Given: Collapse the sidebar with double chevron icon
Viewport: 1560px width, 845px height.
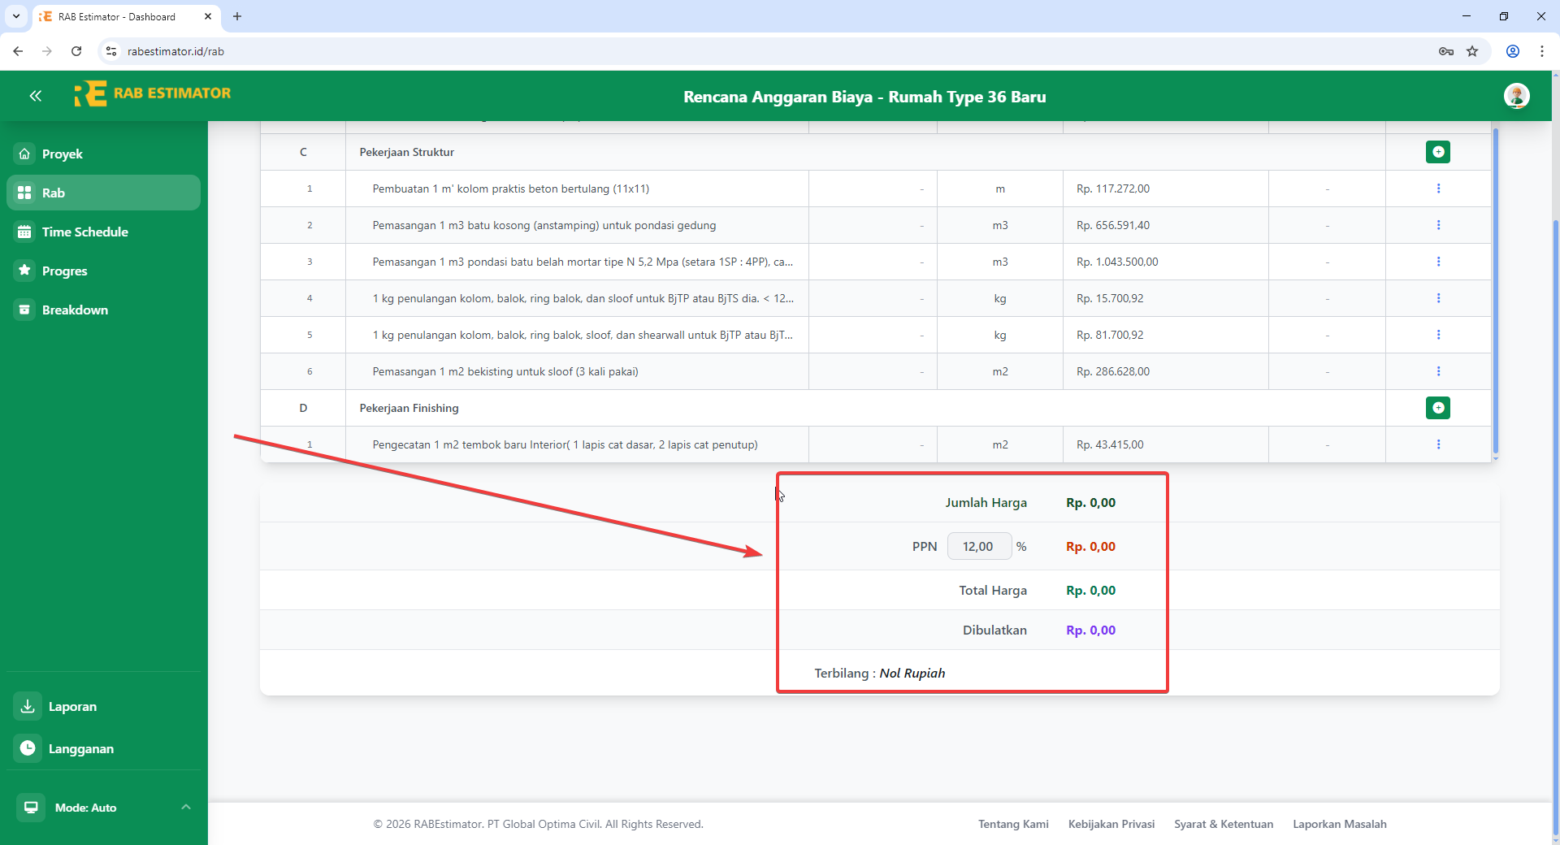Looking at the screenshot, I should click(x=35, y=96).
